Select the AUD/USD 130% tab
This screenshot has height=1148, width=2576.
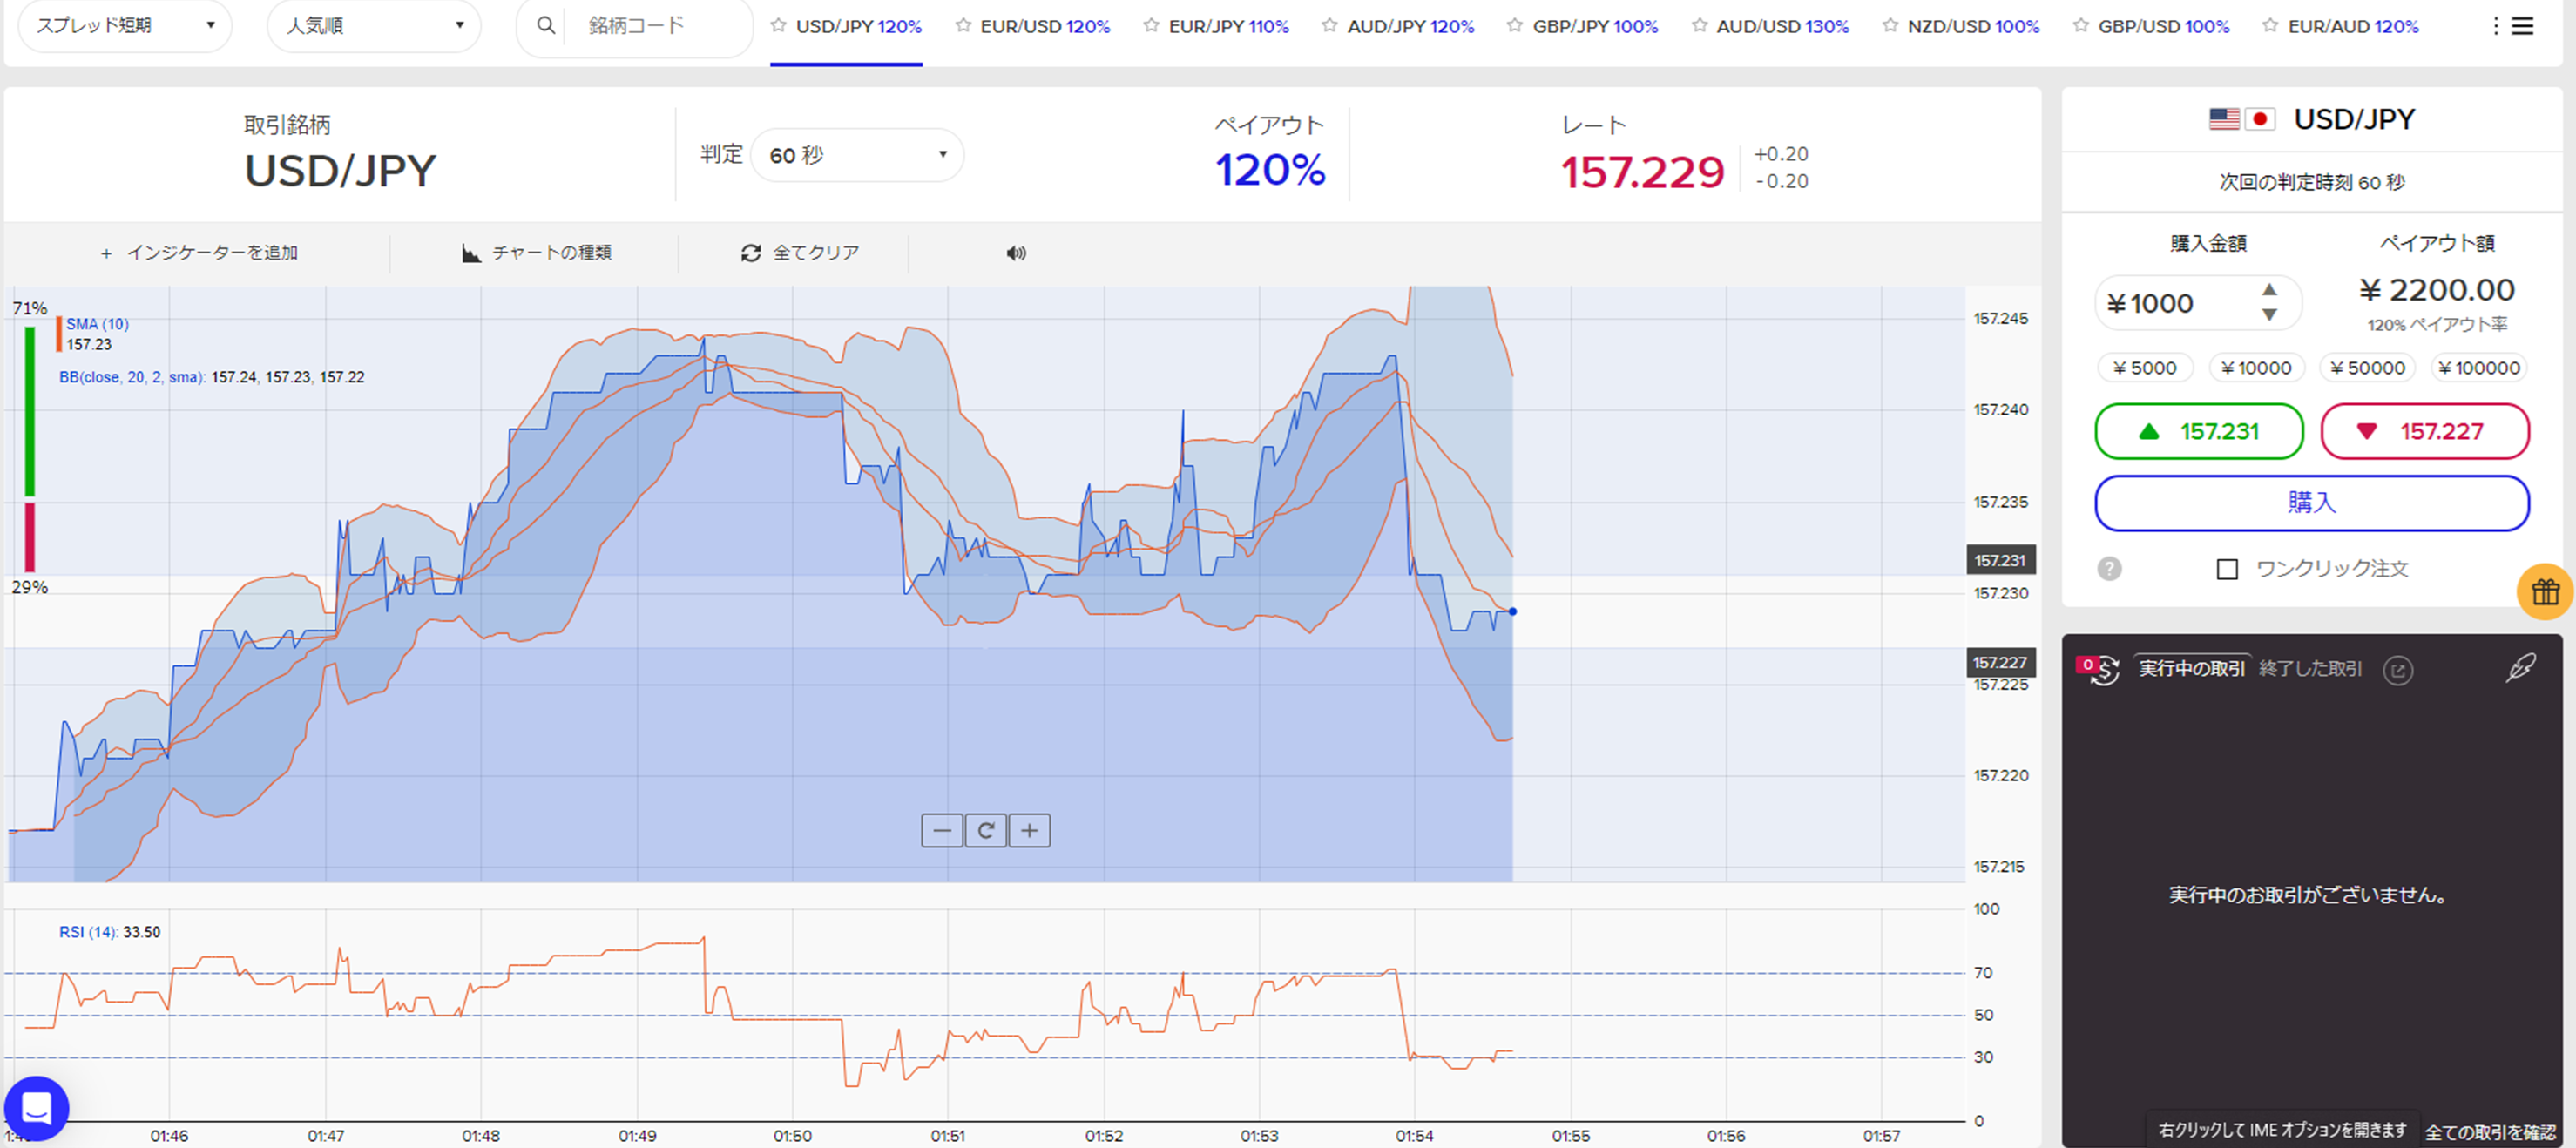tap(1783, 26)
